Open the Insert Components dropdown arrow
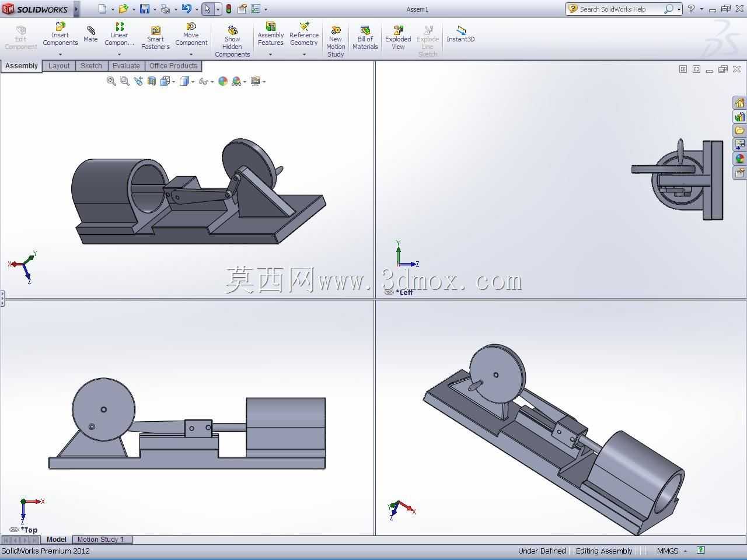 pyautogui.click(x=60, y=54)
